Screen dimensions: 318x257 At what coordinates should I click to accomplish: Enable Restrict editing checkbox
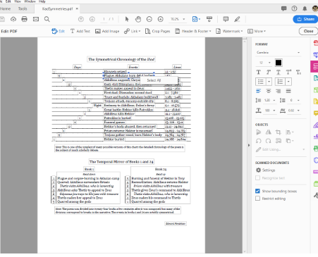257,199
